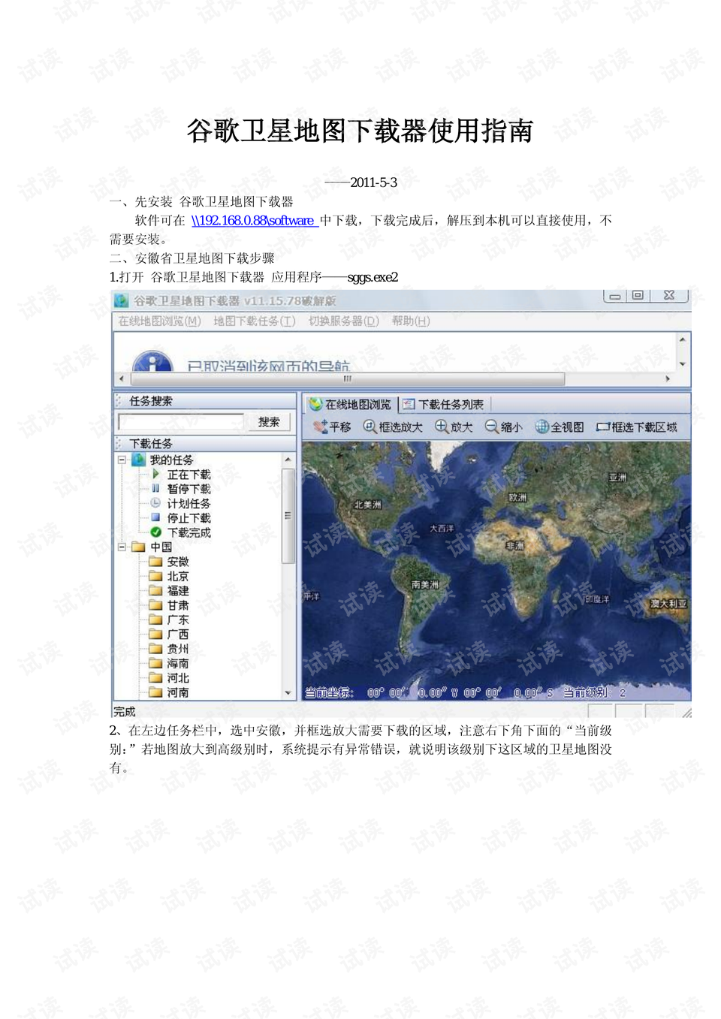
Task: Click the 亚洲 label on the map
Action: (617, 478)
